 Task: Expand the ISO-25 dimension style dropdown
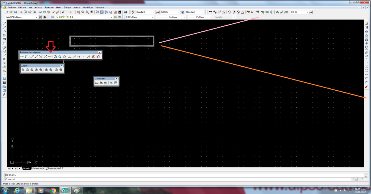coord(178,12)
